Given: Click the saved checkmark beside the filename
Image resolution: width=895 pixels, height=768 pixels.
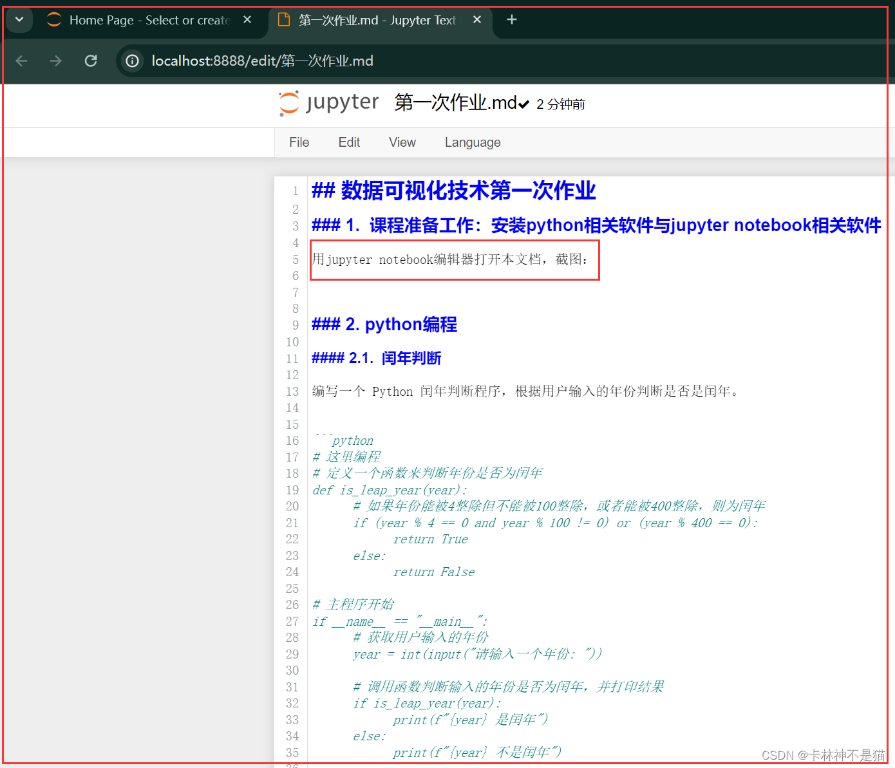Looking at the screenshot, I should pyautogui.click(x=523, y=104).
